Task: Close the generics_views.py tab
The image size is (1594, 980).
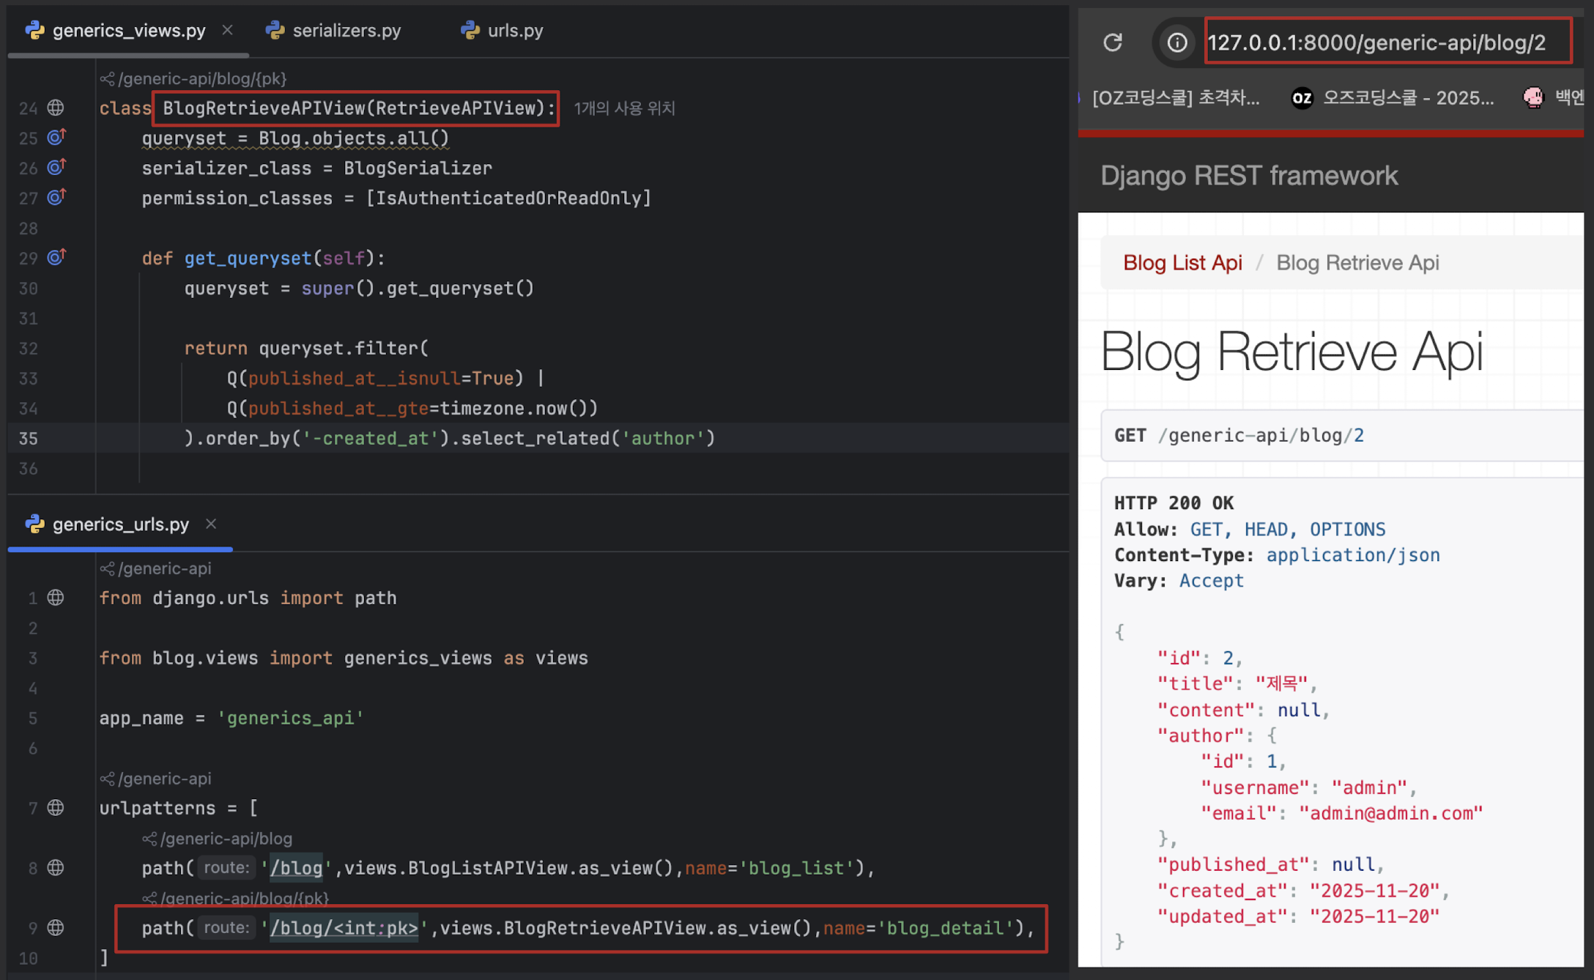Action: tap(227, 30)
